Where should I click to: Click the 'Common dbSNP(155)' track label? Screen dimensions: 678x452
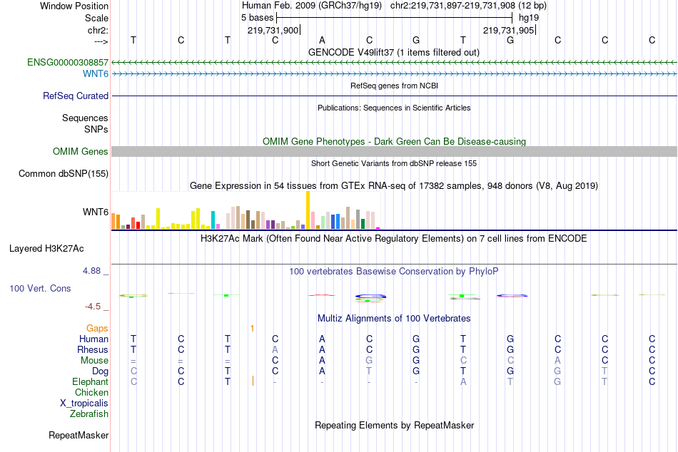63,174
